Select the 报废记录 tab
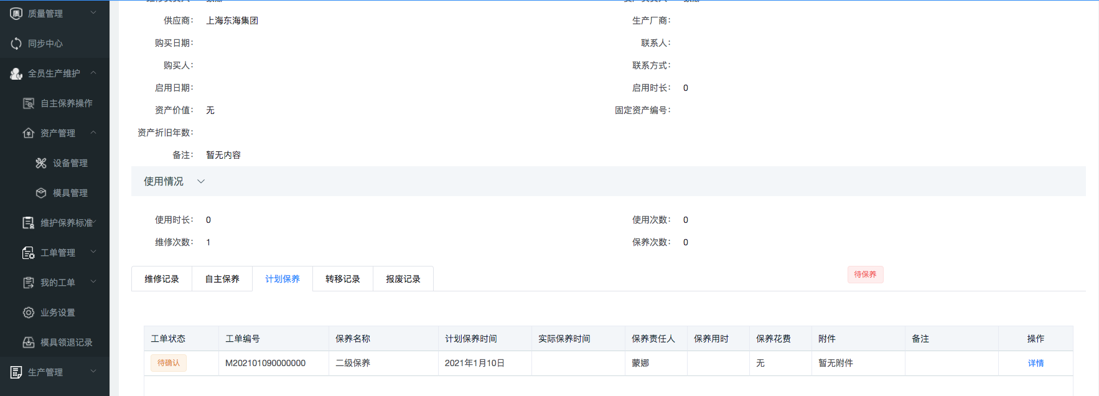The image size is (1099, 396). (x=403, y=279)
